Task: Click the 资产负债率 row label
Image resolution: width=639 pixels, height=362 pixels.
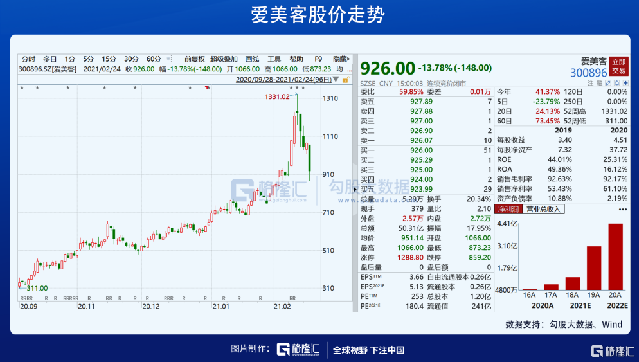Action: click(x=515, y=199)
